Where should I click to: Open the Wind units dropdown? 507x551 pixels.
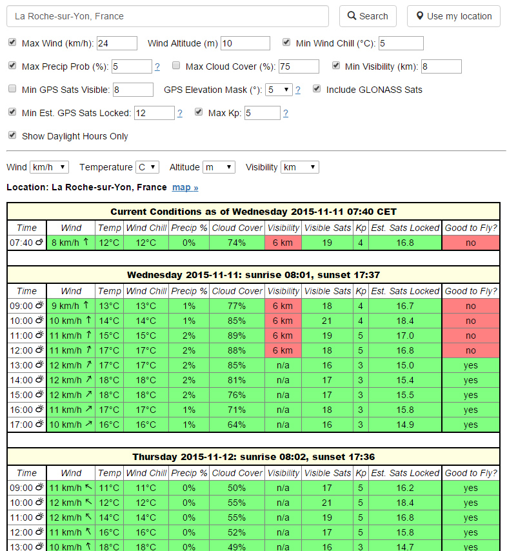point(49,167)
